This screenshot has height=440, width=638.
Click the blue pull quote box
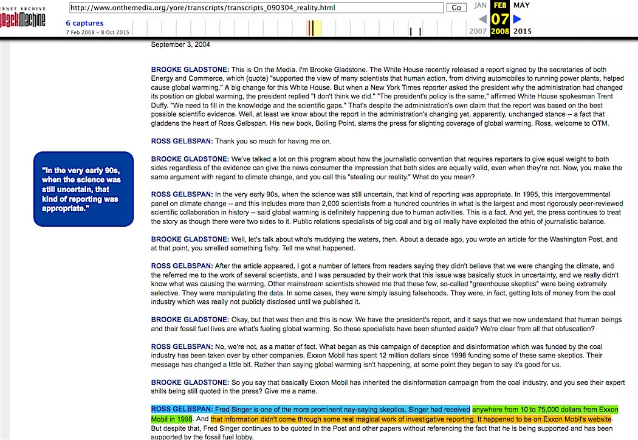pos(83,189)
